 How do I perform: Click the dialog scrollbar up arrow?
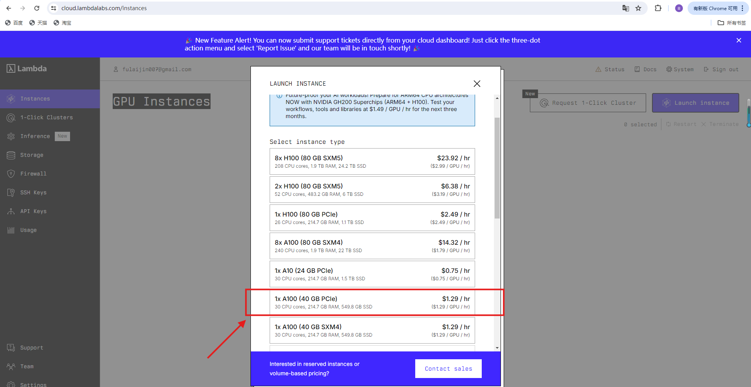tap(497, 98)
